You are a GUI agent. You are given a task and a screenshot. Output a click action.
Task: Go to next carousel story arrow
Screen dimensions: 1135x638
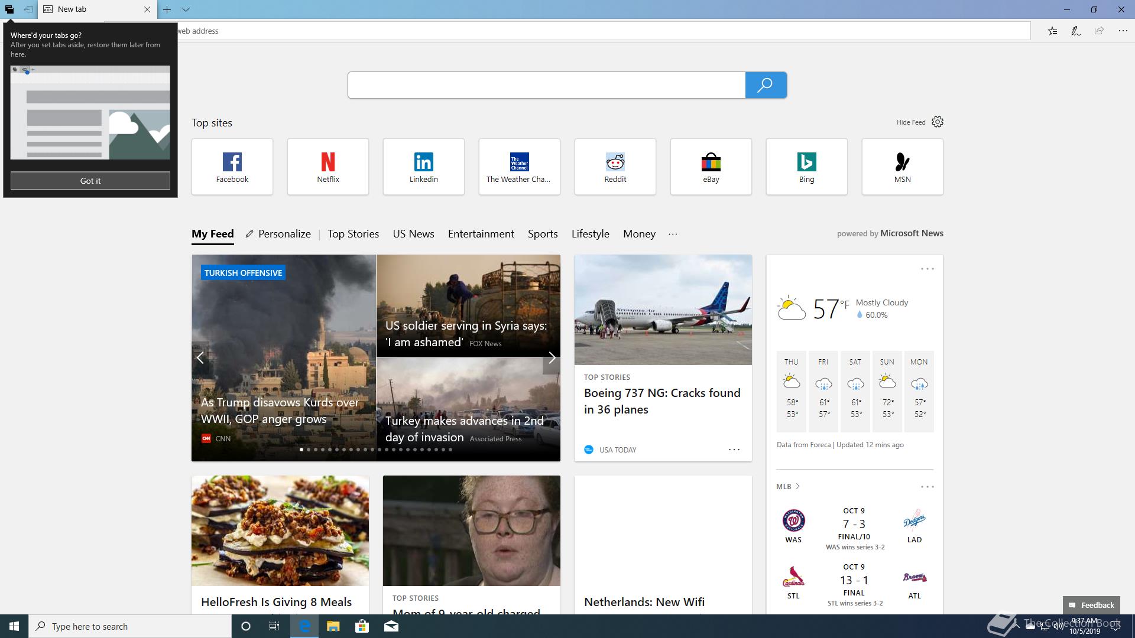coord(552,357)
